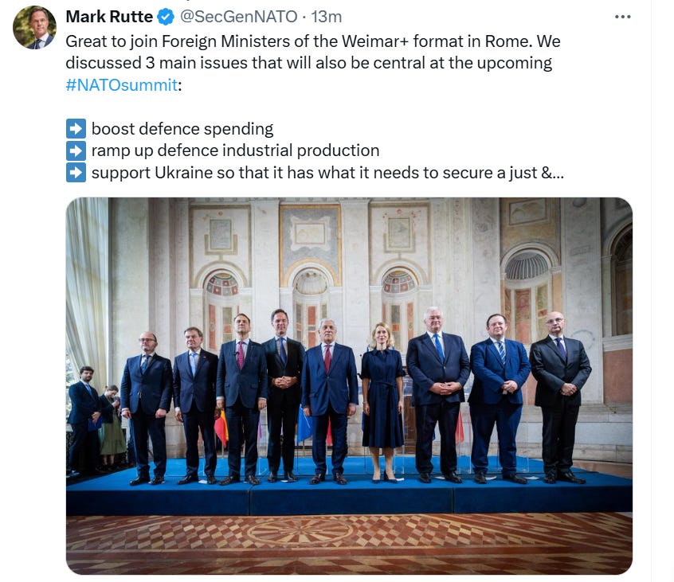Click arrow emoji beside support Ukraine line
674x582 pixels.
(76, 173)
